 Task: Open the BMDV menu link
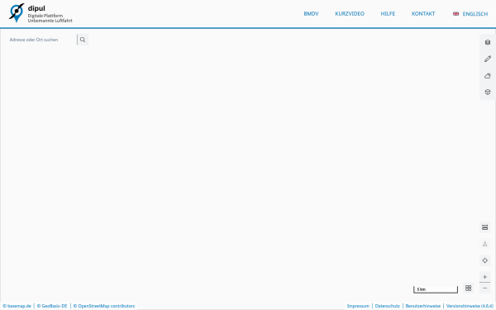311,13
